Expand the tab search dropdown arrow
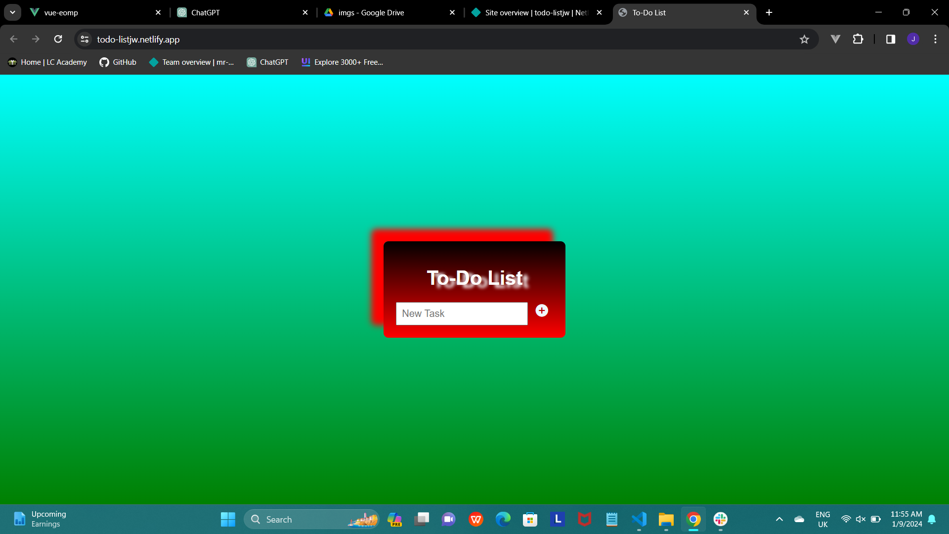The height and width of the screenshot is (534, 949). (12, 12)
